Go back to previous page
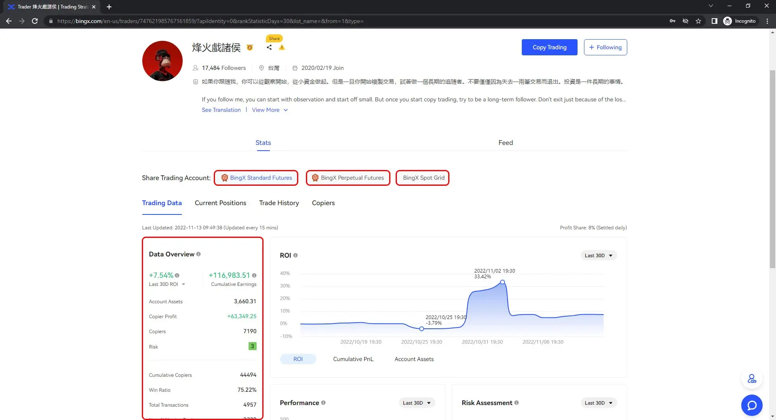776x420 pixels. 9,21
